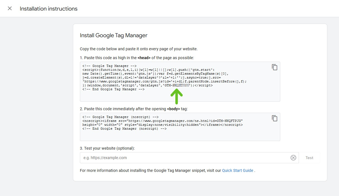Image resolution: width=339 pixels, height=196 pixels.
Task: Click the copy icon beside the noscript snippet
Action: (274, 118)
